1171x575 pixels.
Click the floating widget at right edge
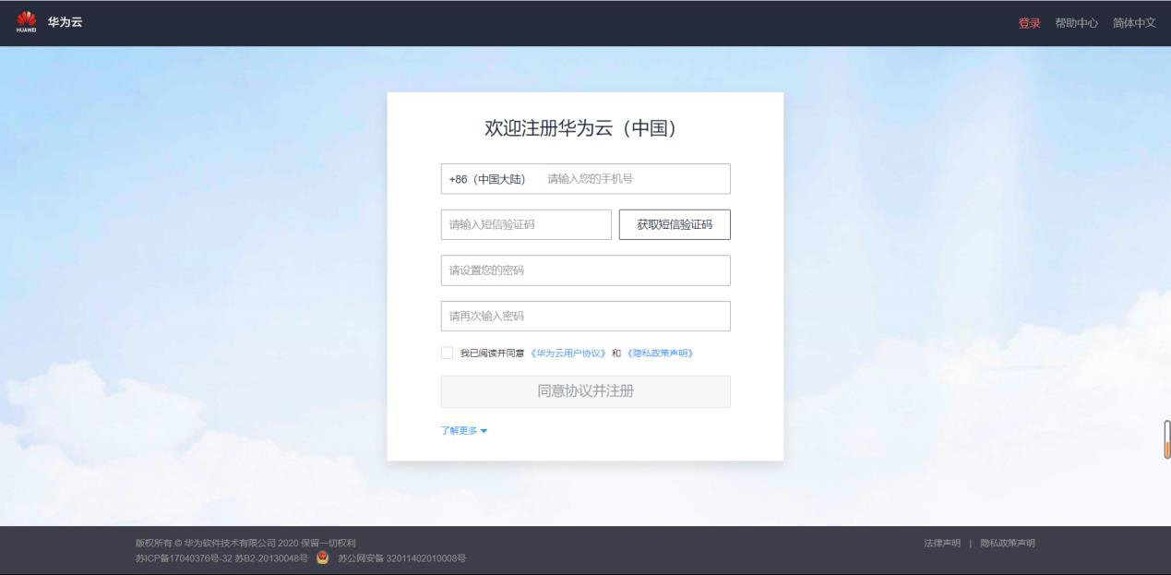click(1167, 440)
